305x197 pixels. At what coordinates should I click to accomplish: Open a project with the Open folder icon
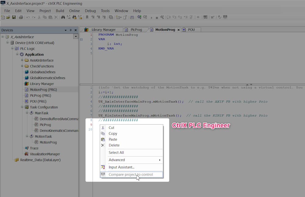point(8,17)
